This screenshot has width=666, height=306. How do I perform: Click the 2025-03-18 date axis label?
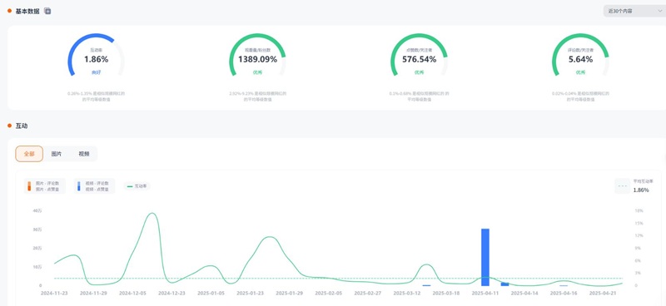(x=446, y=294)
